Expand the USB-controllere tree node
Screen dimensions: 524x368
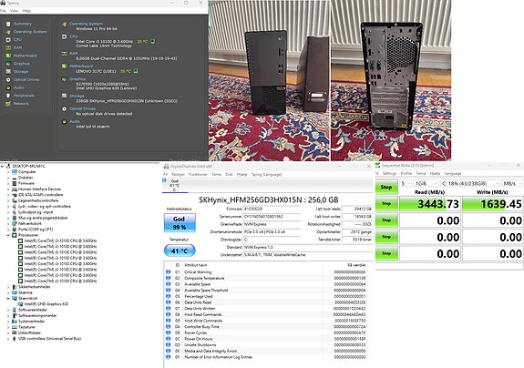(8, 339)
